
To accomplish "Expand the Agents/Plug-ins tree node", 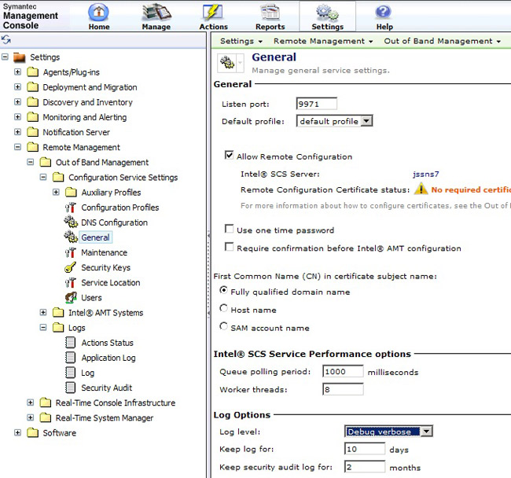I will (17, 72).
